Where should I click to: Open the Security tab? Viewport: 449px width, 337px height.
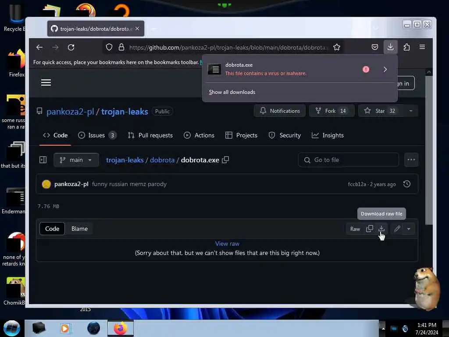click(x=285, y=135)
